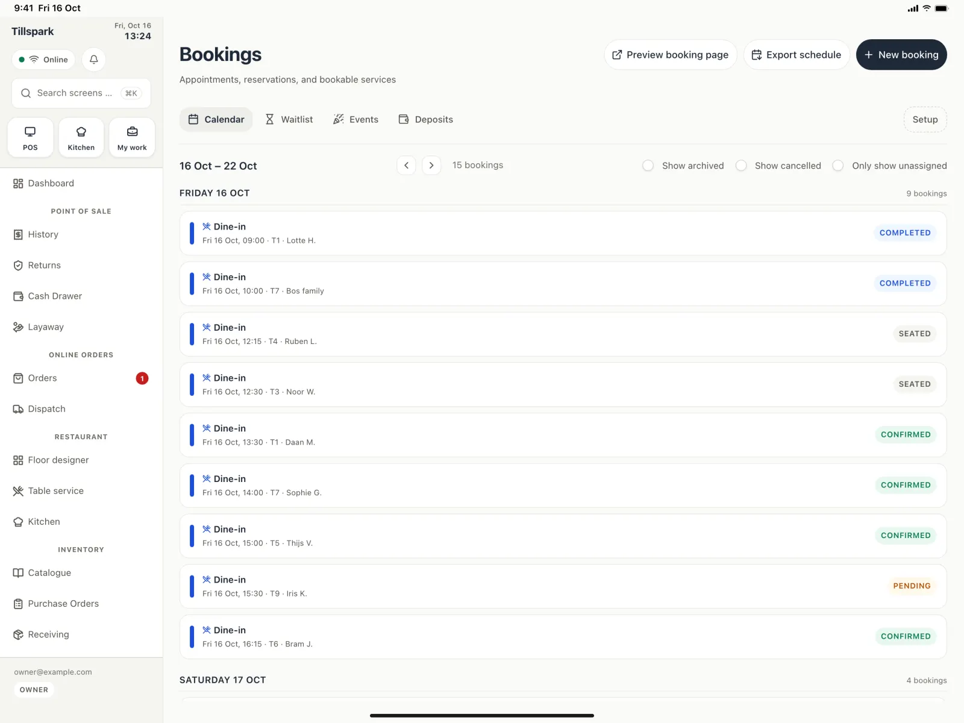Switch to Deposits tab
964x723 pixels.
426,119
